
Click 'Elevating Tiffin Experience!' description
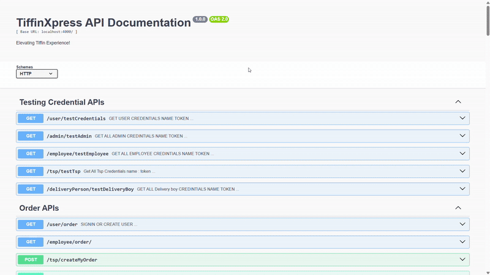43,43
